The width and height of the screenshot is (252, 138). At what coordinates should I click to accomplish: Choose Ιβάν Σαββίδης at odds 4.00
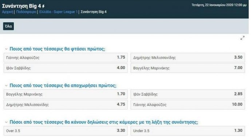click(66, 68)
